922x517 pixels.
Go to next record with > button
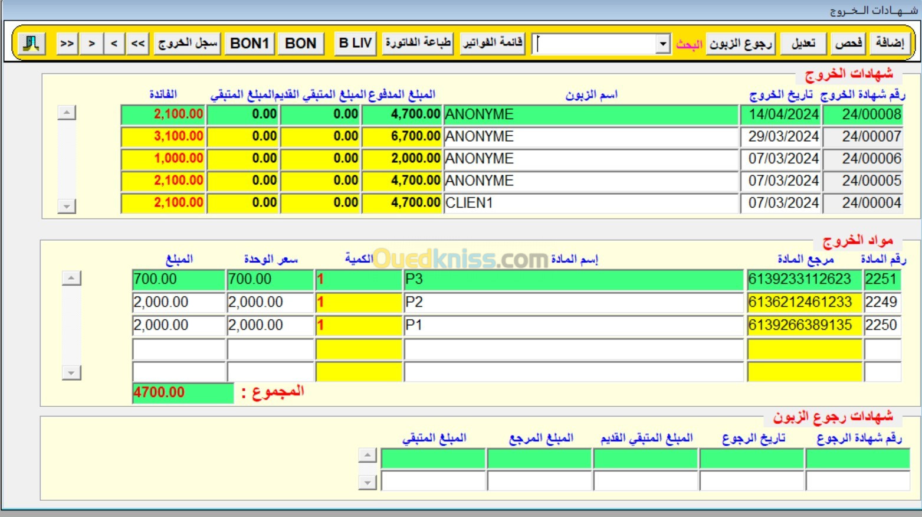[91, 43]
